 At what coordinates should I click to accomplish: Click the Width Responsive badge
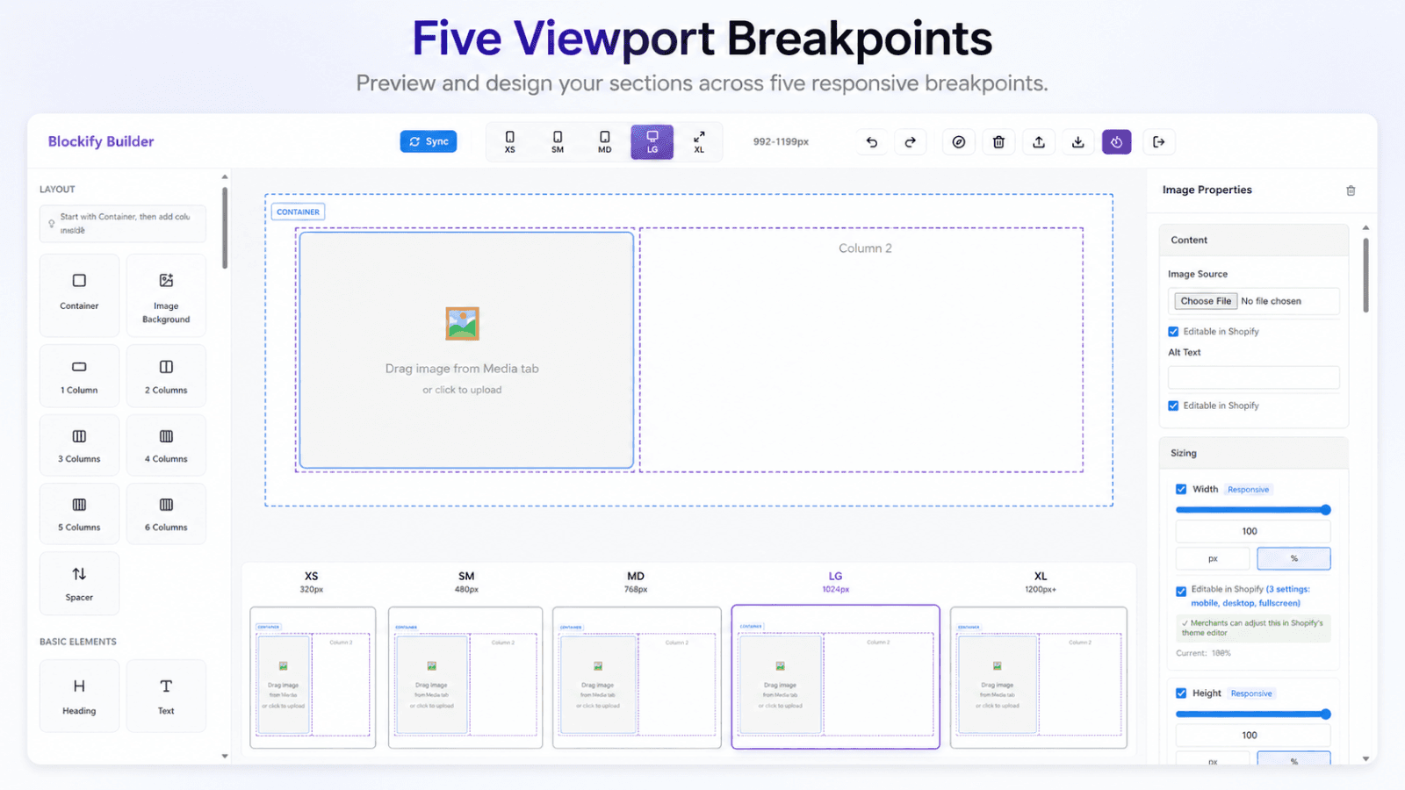[x=1248, y=490]
